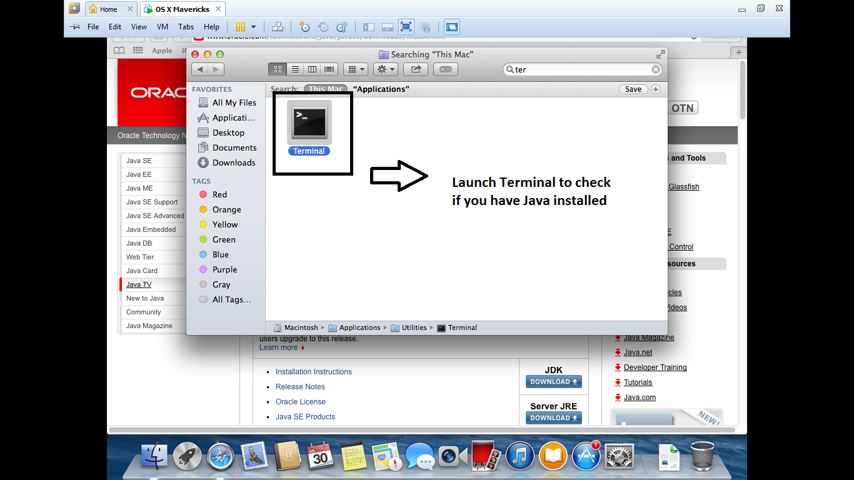Select the Yellow tag in sidebar

tap(218, 224)
